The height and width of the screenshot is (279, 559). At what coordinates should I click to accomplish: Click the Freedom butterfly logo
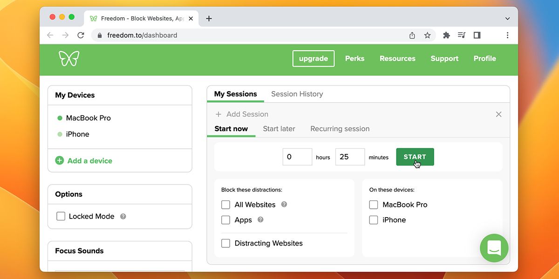[x=69, y=59]
